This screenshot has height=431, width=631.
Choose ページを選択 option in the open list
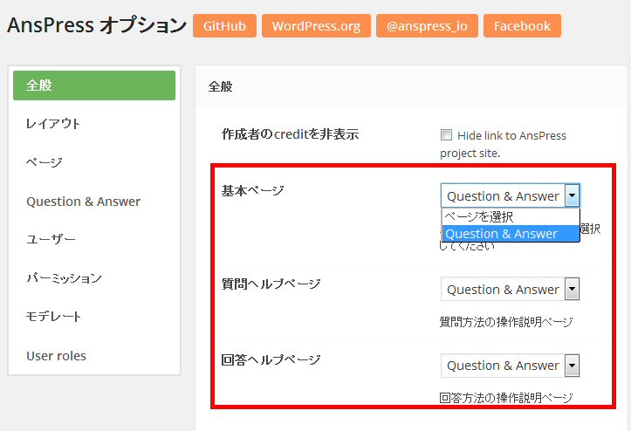pyautogui.click(x=511, y=217)
